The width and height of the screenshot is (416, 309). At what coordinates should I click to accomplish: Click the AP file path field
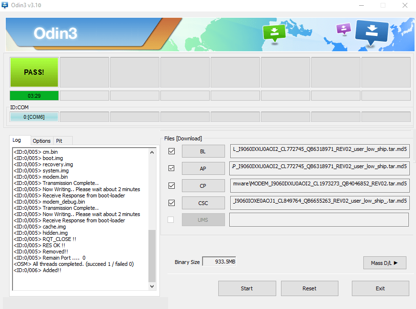point(320,168)
